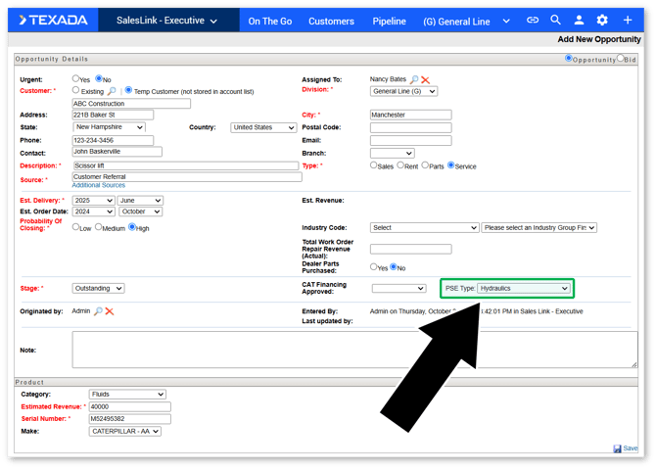The height and width of the screenshot is (469, 656).
Task: Choose Medium probability of closing
Action: click(99, 227)
